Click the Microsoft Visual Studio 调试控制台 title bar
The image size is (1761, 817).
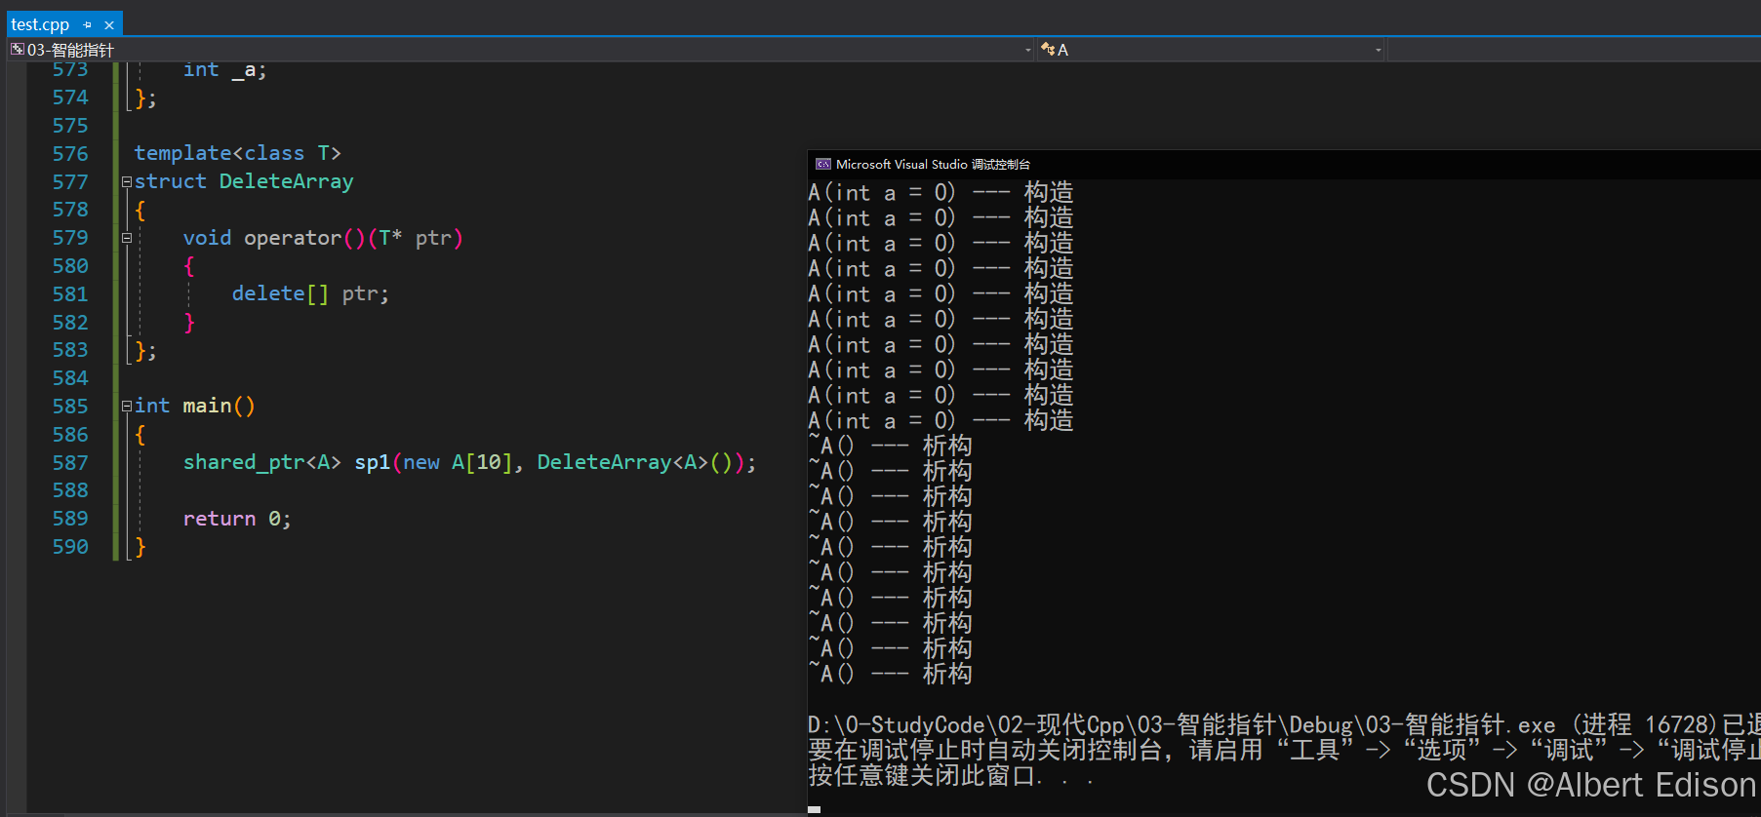click(x=1284, y=164)
